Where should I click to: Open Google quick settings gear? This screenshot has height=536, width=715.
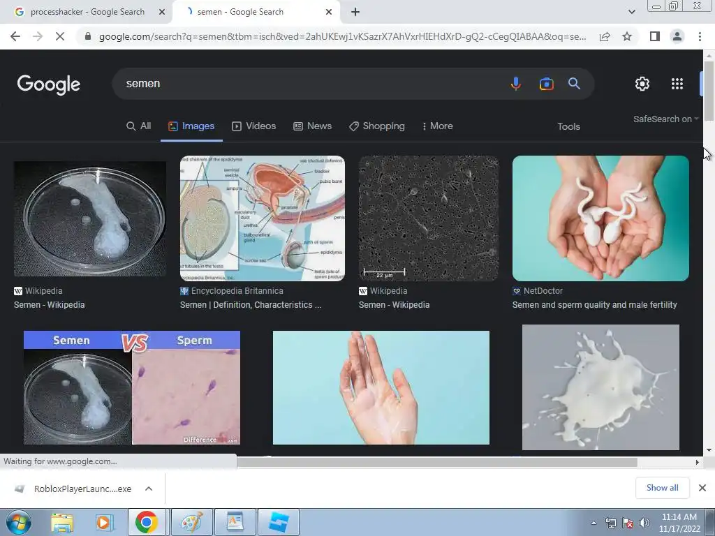(642, 84)
